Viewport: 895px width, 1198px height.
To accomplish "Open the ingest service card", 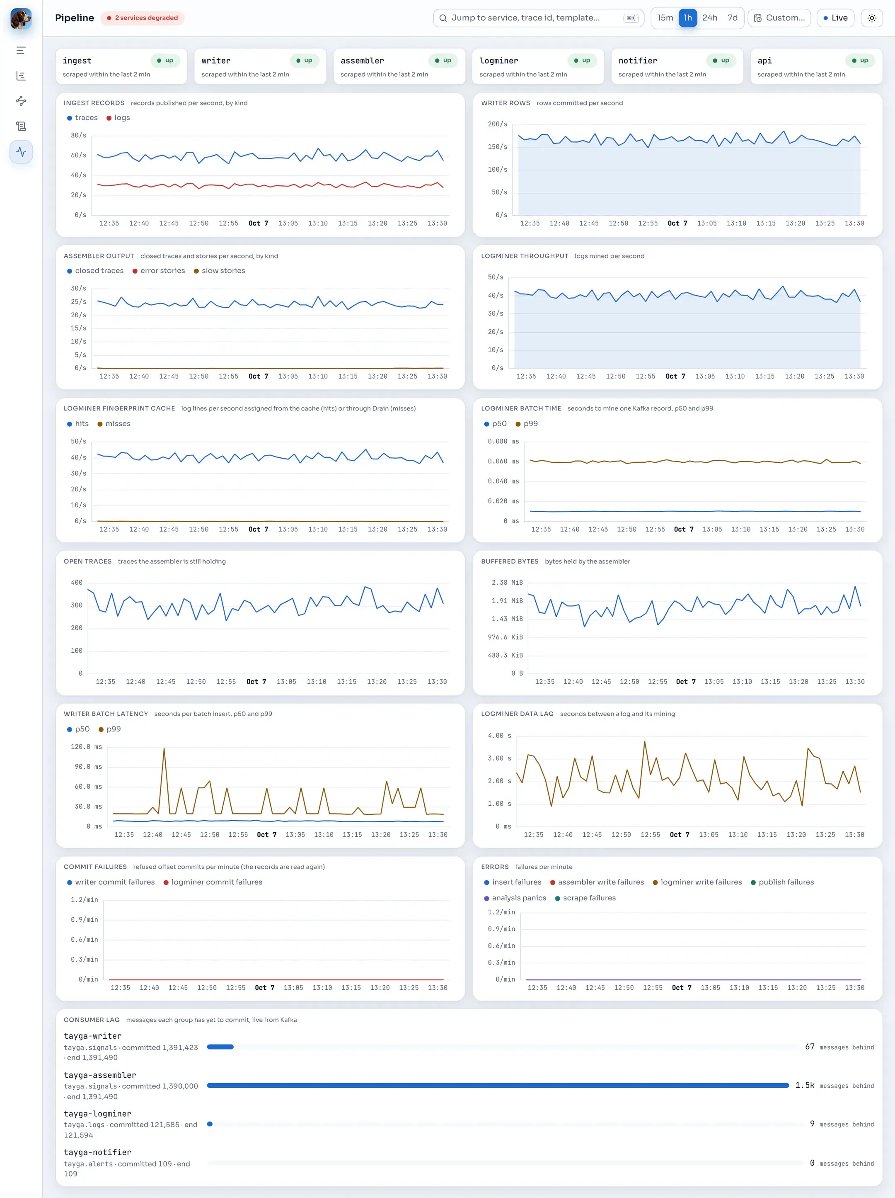I will [121, 67].
